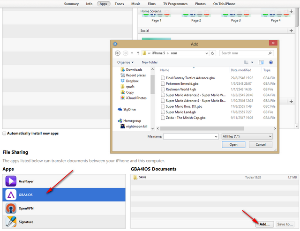
Task: Select the GBA4iOS app icon
Action: click(x=11, y=194)
